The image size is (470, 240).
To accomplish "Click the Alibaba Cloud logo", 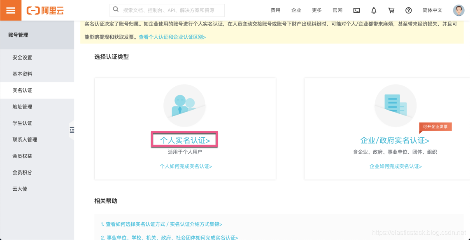I will pyautogui.click(x=45, y=10).
